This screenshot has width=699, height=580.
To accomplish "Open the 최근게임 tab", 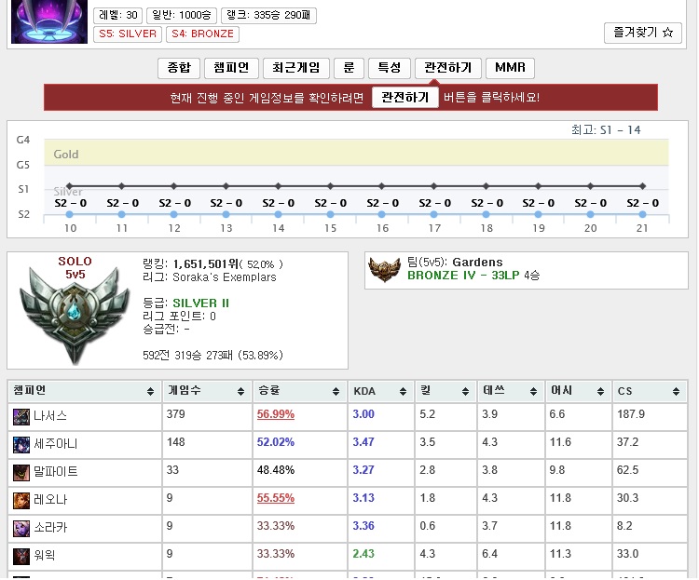I will [296, 68].
